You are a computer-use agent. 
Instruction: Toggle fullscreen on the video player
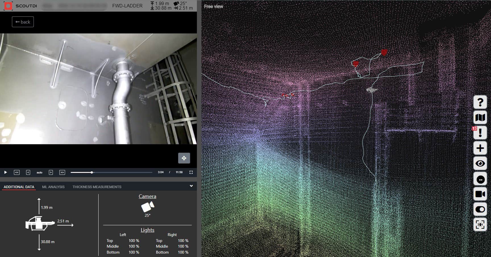(x=191, y=172)
